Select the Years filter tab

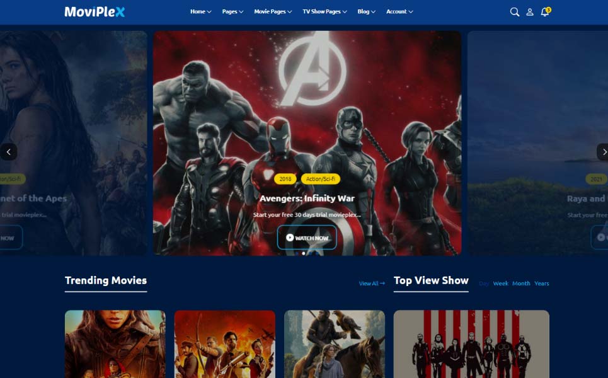click(542, 283)
